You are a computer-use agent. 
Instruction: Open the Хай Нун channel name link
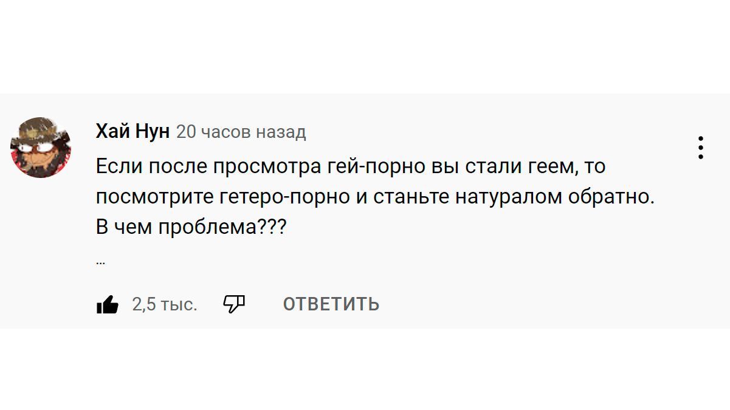(x=133, y=131)
